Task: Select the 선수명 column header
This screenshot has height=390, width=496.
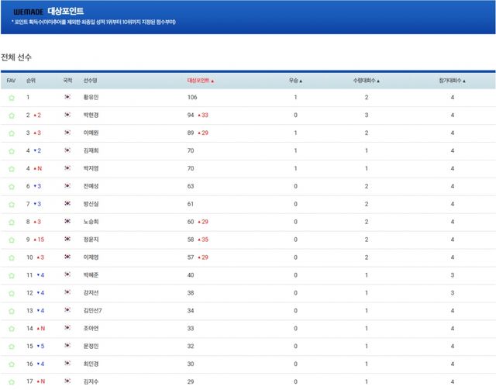Action: (x=91, y=81)
